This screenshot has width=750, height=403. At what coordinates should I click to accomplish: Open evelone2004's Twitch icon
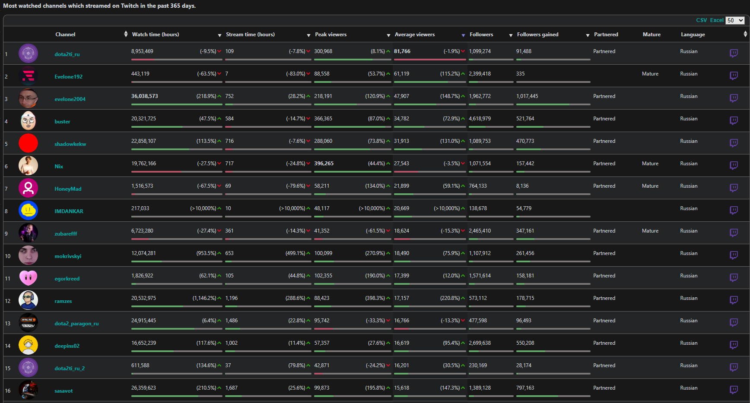[x=734, y=98]
